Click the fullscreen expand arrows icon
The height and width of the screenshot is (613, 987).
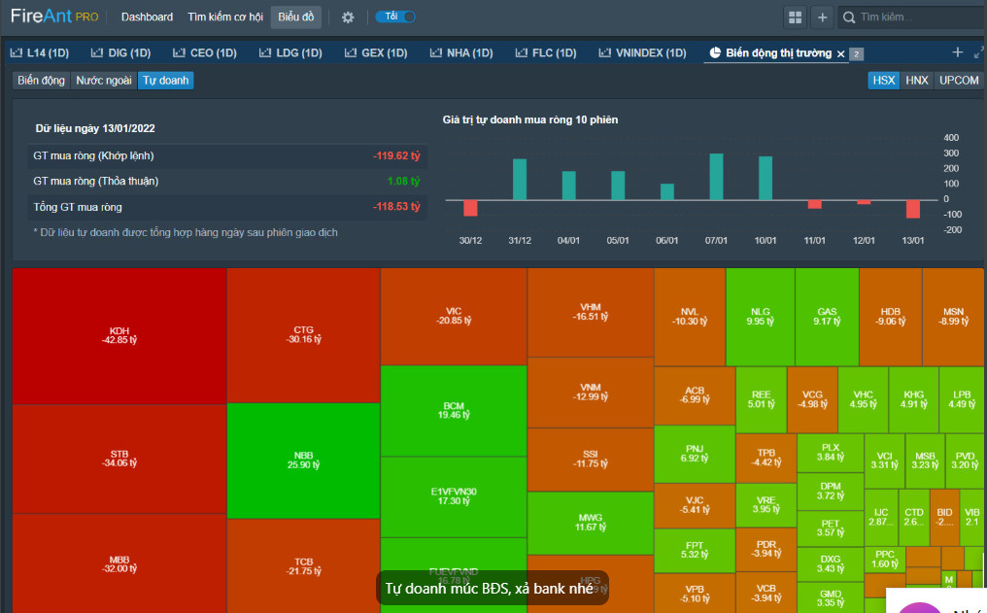pos(979,52)
